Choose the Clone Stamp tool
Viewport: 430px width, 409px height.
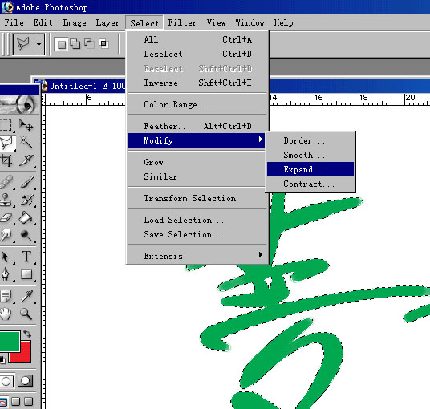tap(6, 200)
